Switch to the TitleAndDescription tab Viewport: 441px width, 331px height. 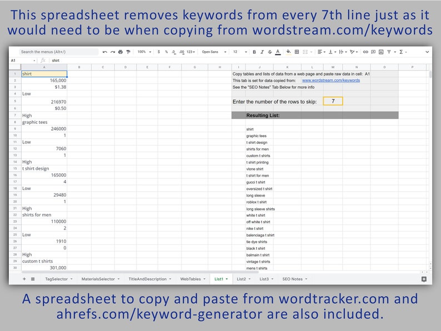[x=150, y=279]
